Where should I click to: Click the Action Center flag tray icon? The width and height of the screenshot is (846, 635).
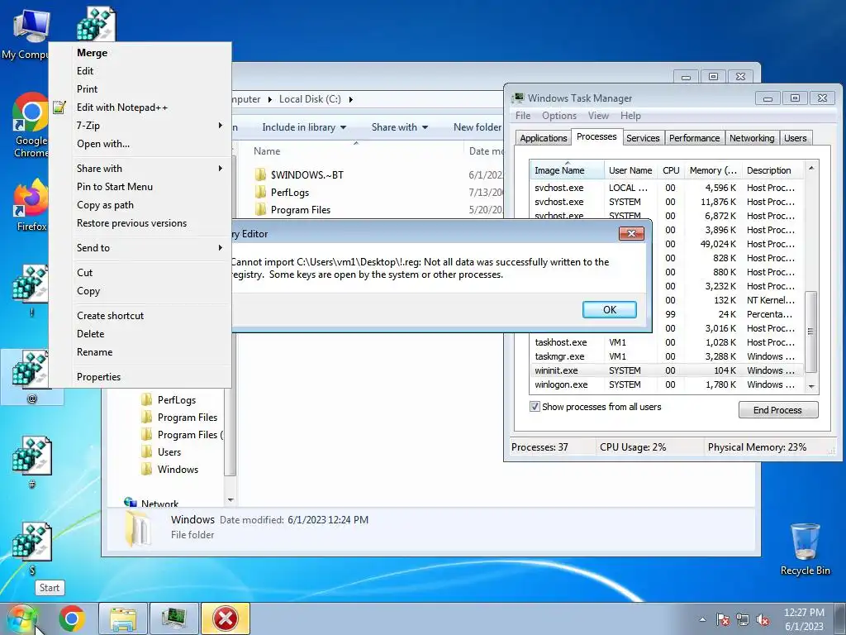723,619
